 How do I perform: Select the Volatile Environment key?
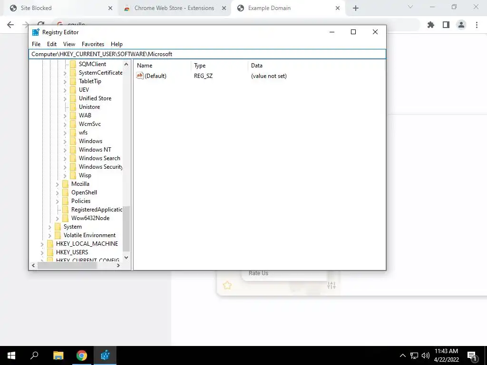point(89,235)
